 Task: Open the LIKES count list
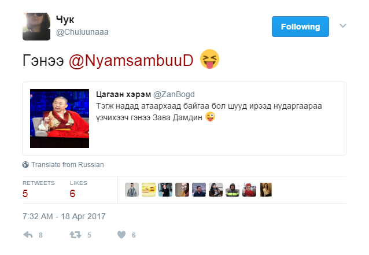click(x=78, y=189)
